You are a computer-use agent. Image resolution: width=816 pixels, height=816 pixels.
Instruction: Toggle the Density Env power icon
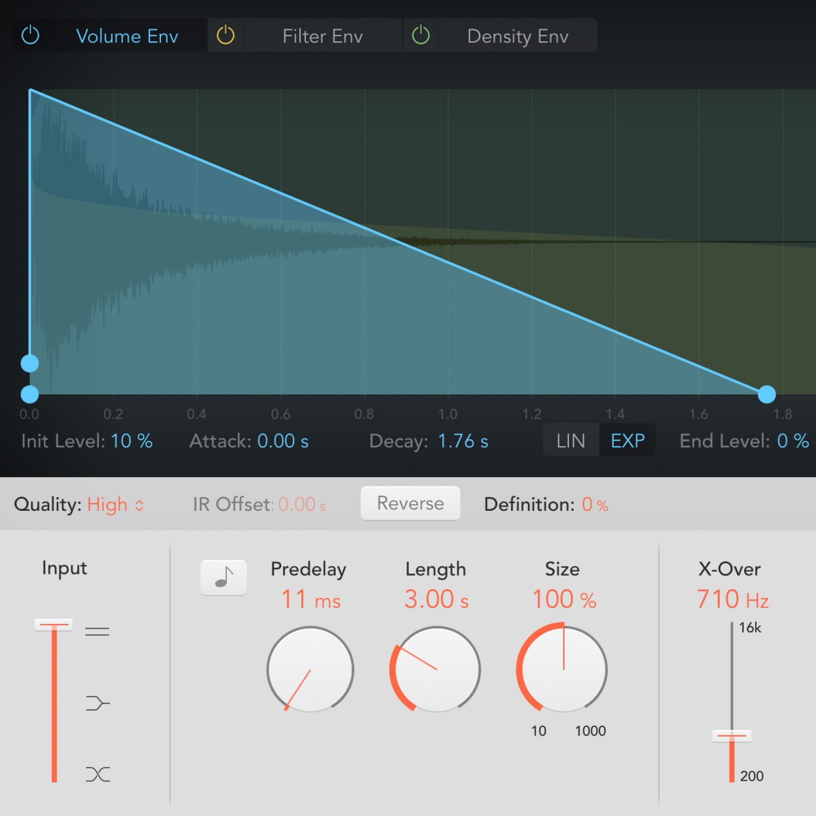tap(421, 35)
